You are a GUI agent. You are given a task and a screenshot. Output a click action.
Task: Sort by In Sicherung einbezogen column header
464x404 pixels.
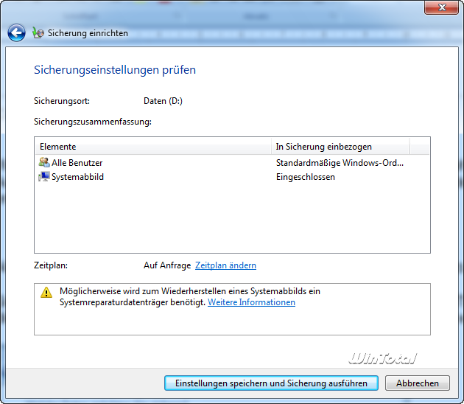point(340,146)
